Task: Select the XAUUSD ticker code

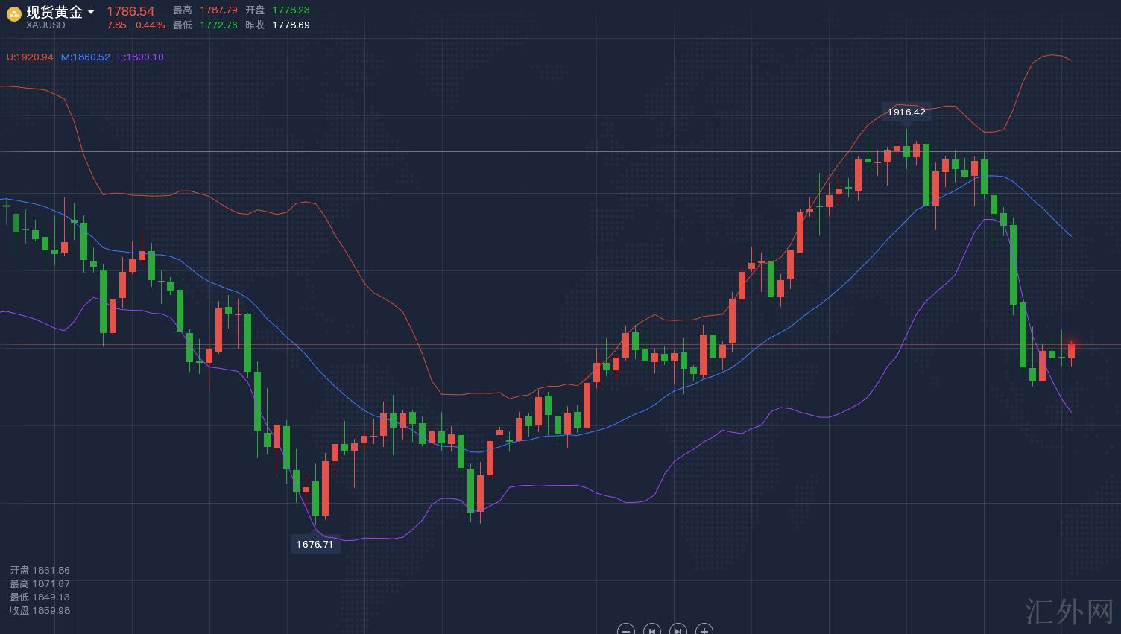Action: (x=45, y=25)
